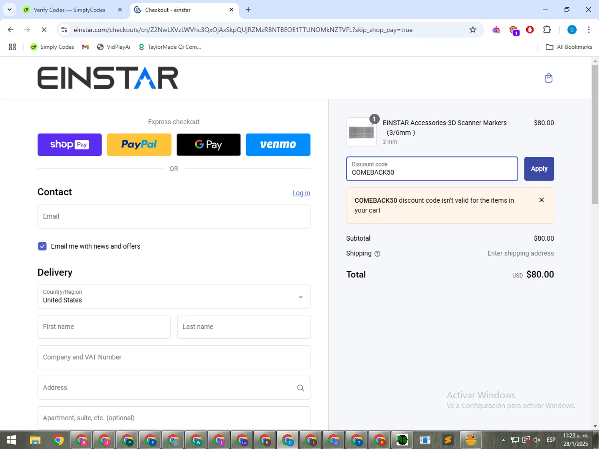Screen dimensions: 599x449
Task: Open the VidPlayAi bookmark
Action: 114,47
